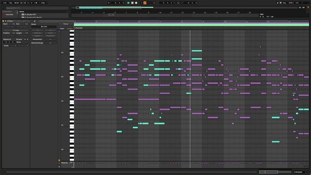This screenshot has height=175, width=311.
Task: Click the 1-Kontakt clip name header
Action: coord(79,28)
